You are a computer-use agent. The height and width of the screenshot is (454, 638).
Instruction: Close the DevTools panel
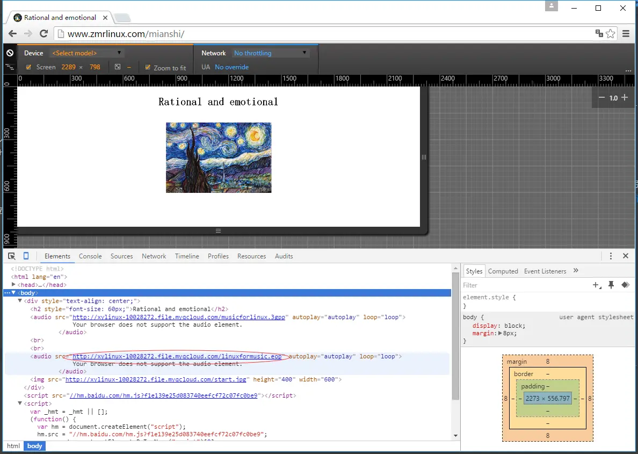[626, 256]
